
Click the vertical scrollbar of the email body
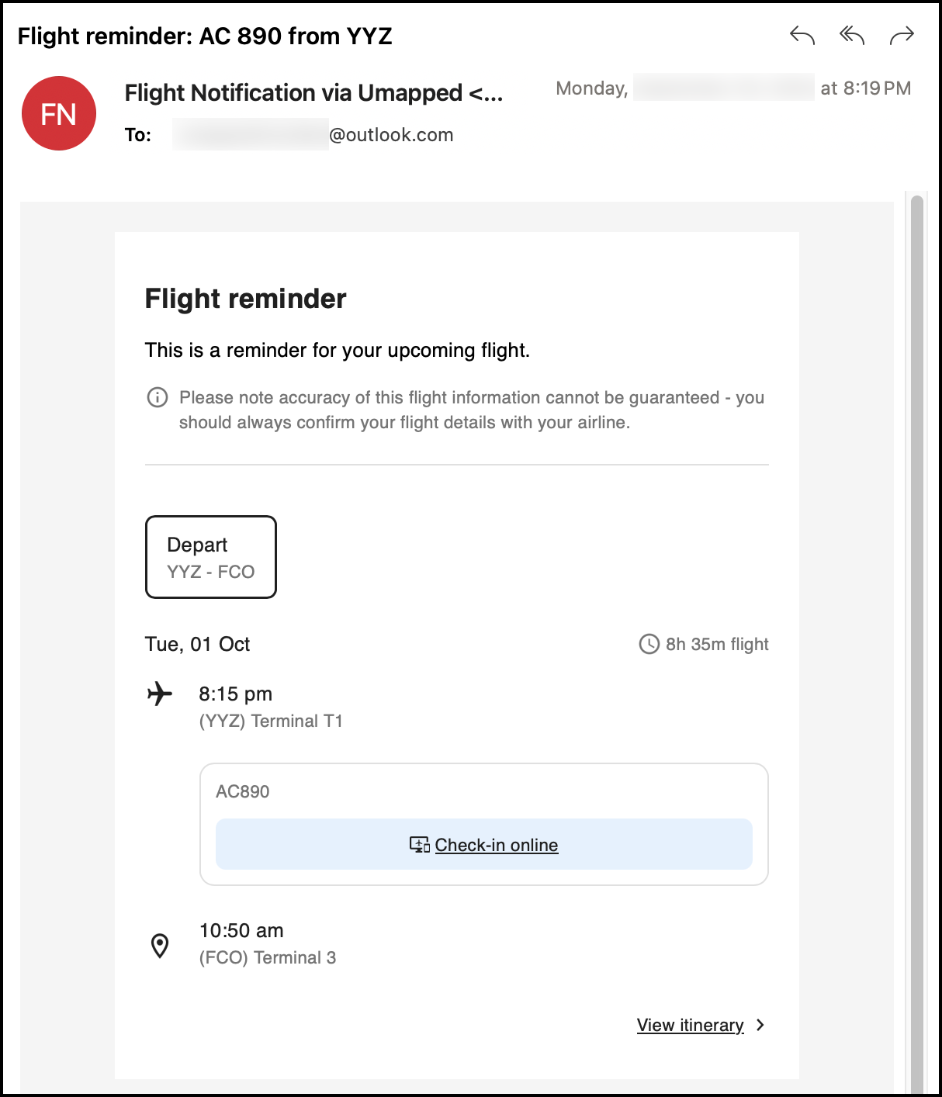[917, 644]
